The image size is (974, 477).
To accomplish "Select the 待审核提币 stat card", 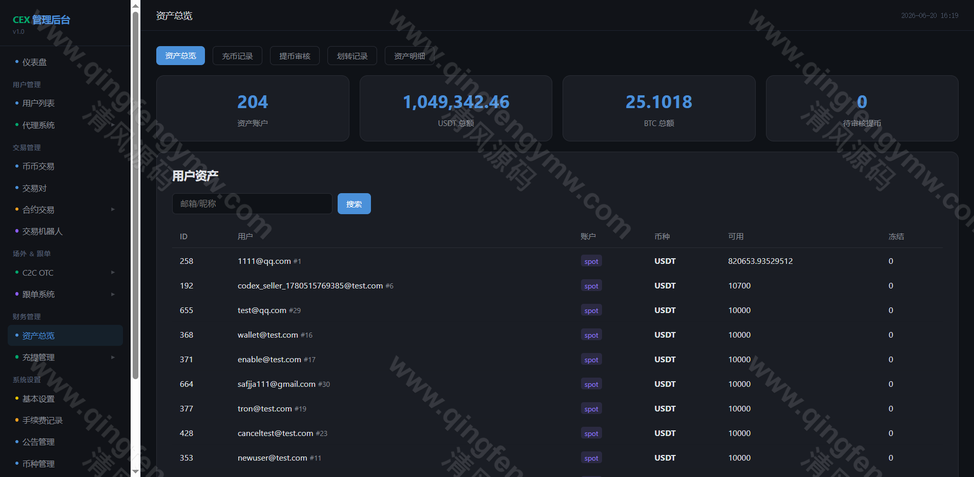I will pyautogui.click(x=862, y=109).
